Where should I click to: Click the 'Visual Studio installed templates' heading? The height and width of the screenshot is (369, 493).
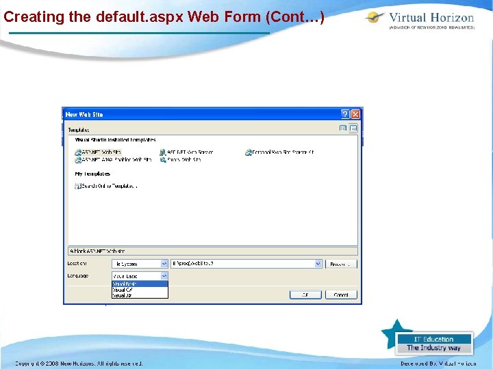(116, 139)
